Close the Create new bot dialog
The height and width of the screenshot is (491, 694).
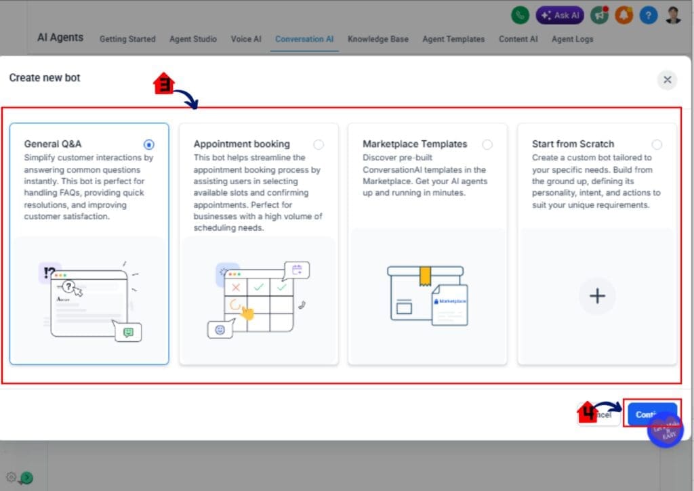pyautogui.click(x=667, y=80)
